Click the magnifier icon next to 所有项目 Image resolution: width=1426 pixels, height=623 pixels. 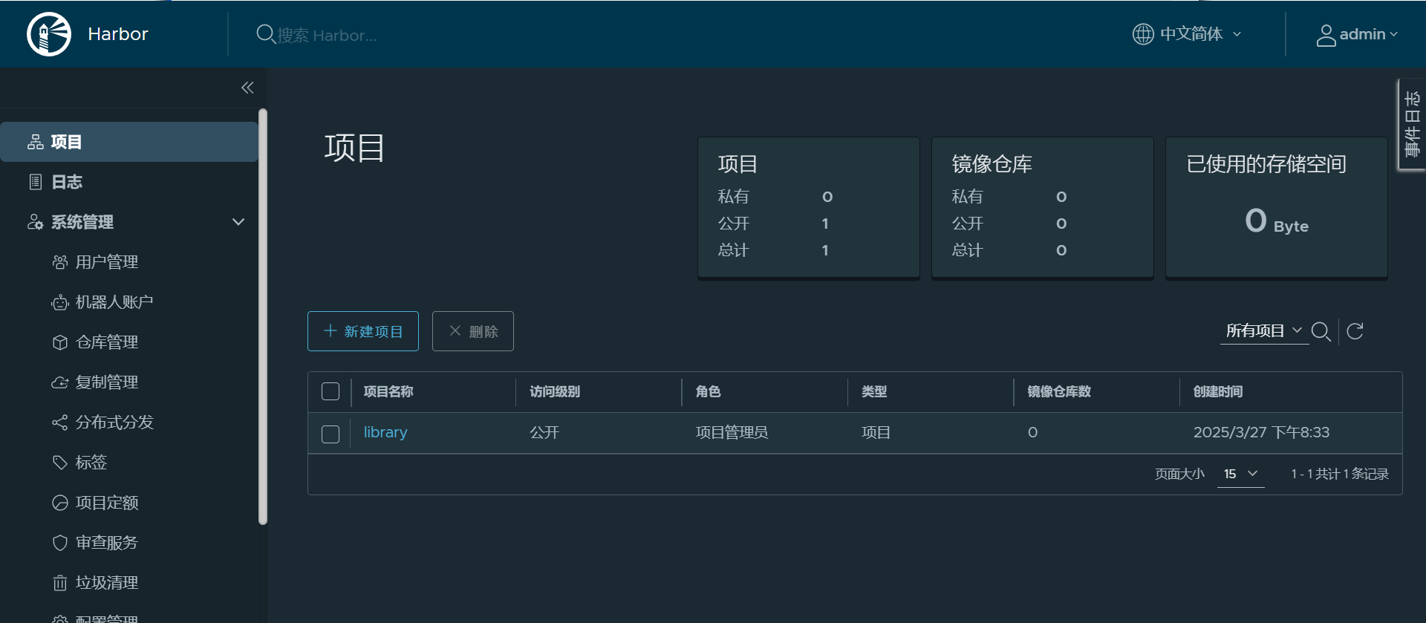1321,331
